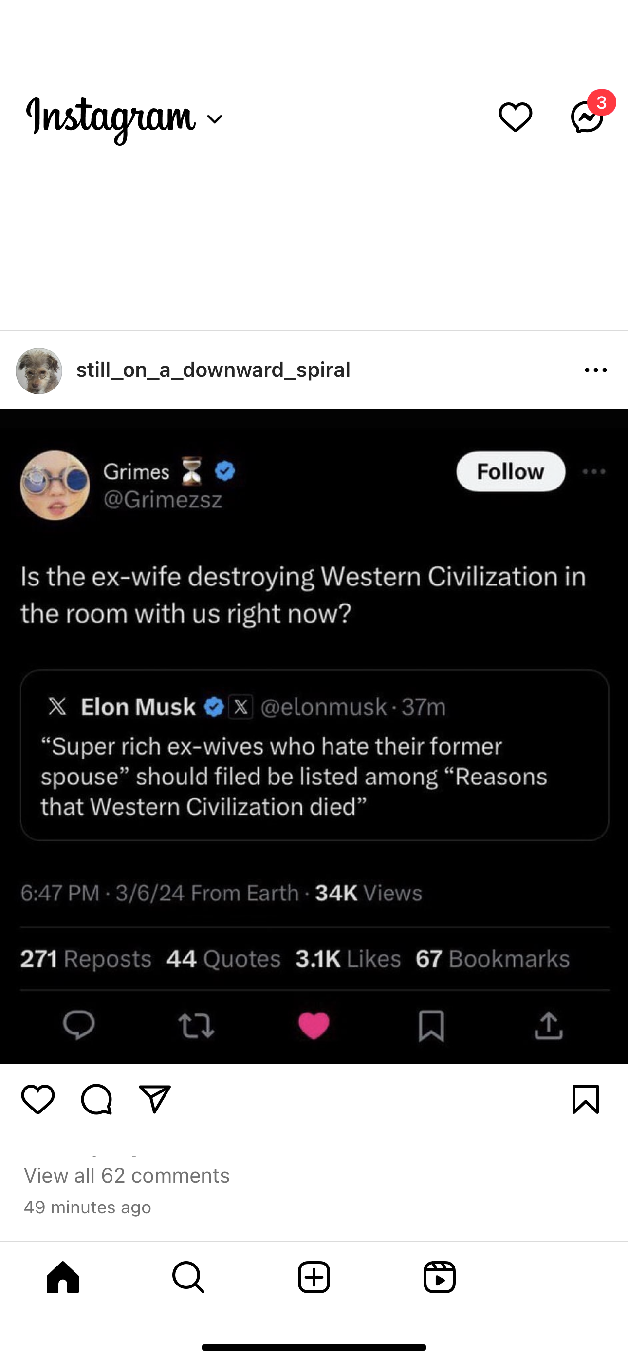Tap the pink heart in tweet image
This screenshot has width=628, height=1363.
point(314,1026)
